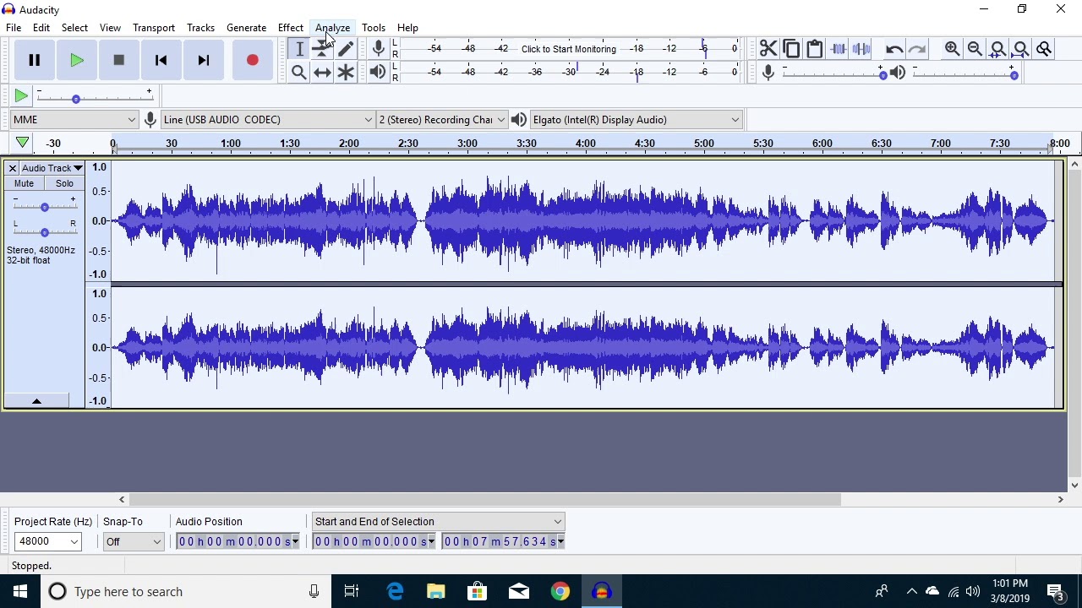Start recording with the red Record button
Image resolution: width=1082 pixels, height=608 pixels.
click(x=252, y=60)
